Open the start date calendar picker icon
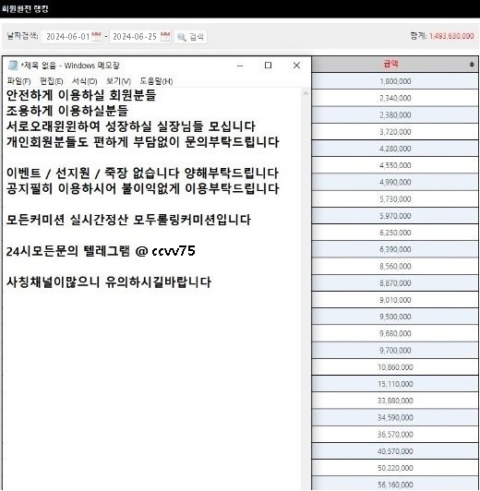Viewport: 480px width, 491px height. coord(96,36)
